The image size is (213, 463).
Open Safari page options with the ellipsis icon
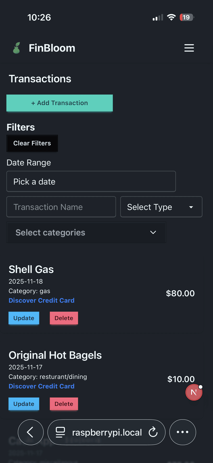click(183, 432)
